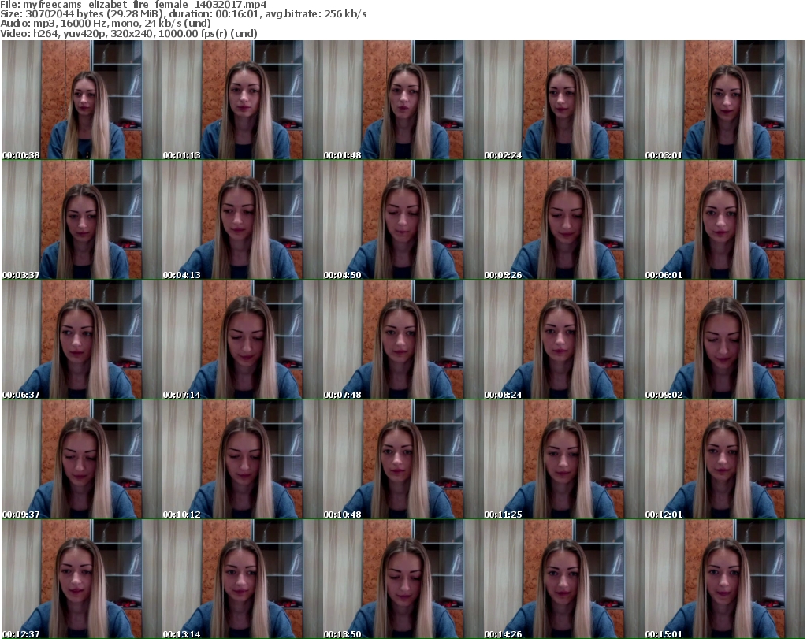
Task: Select the thumbnail frame at 00:12:01
Action: [x=725, y=459]
